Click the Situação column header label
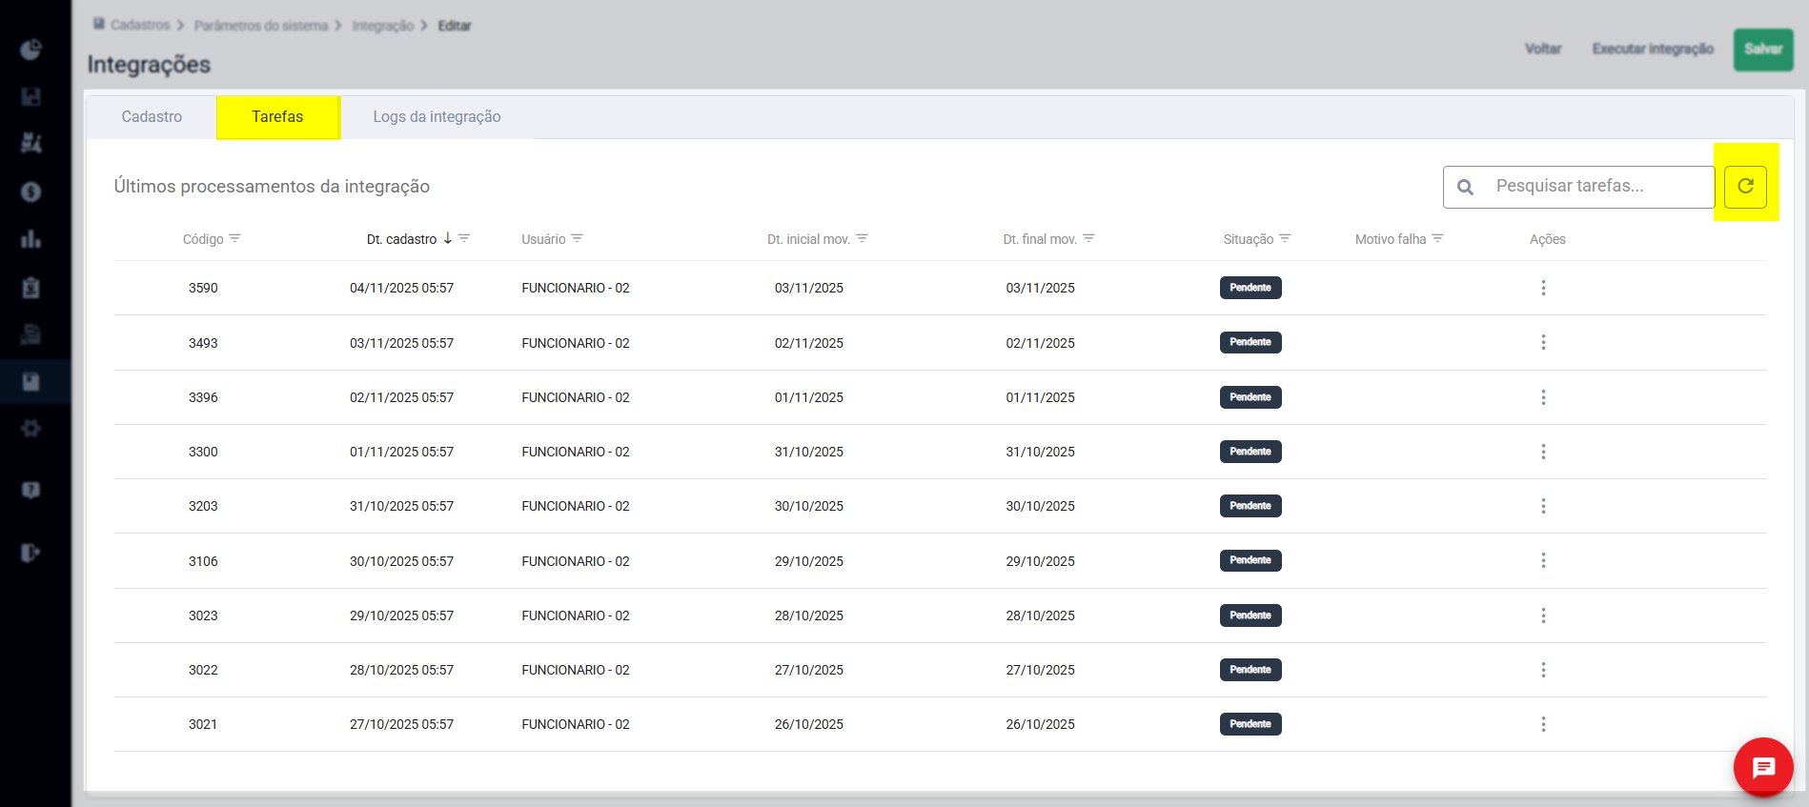 [x=1249, y=239]
